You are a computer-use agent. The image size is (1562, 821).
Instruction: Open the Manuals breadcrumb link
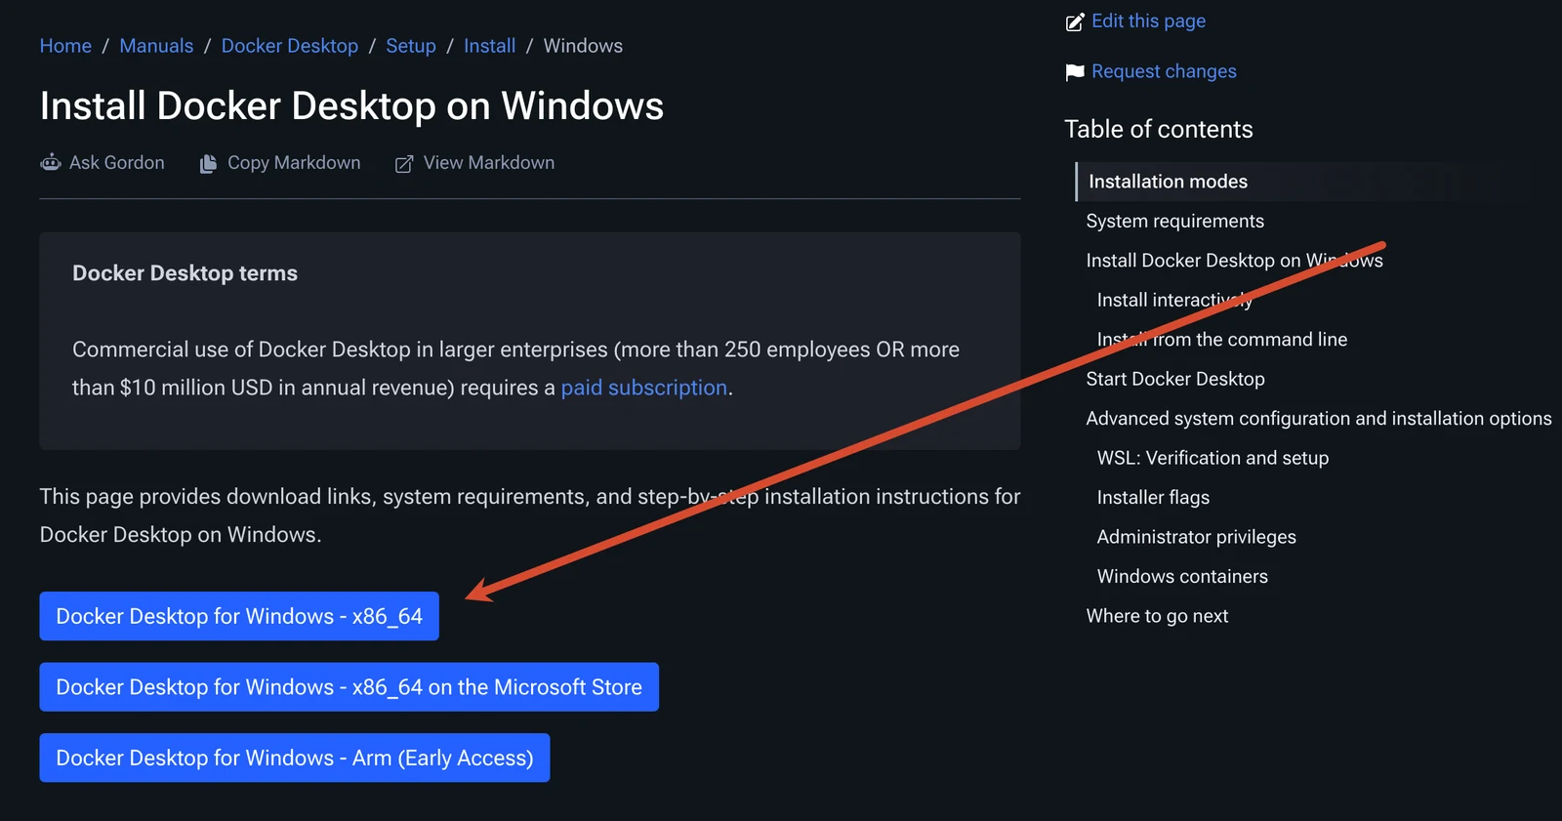coord(156,46)
